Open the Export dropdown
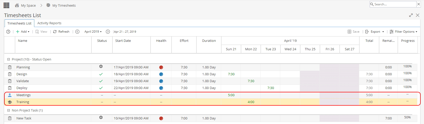424x124 pixels. pyautogui.click(x=375, y=32)
